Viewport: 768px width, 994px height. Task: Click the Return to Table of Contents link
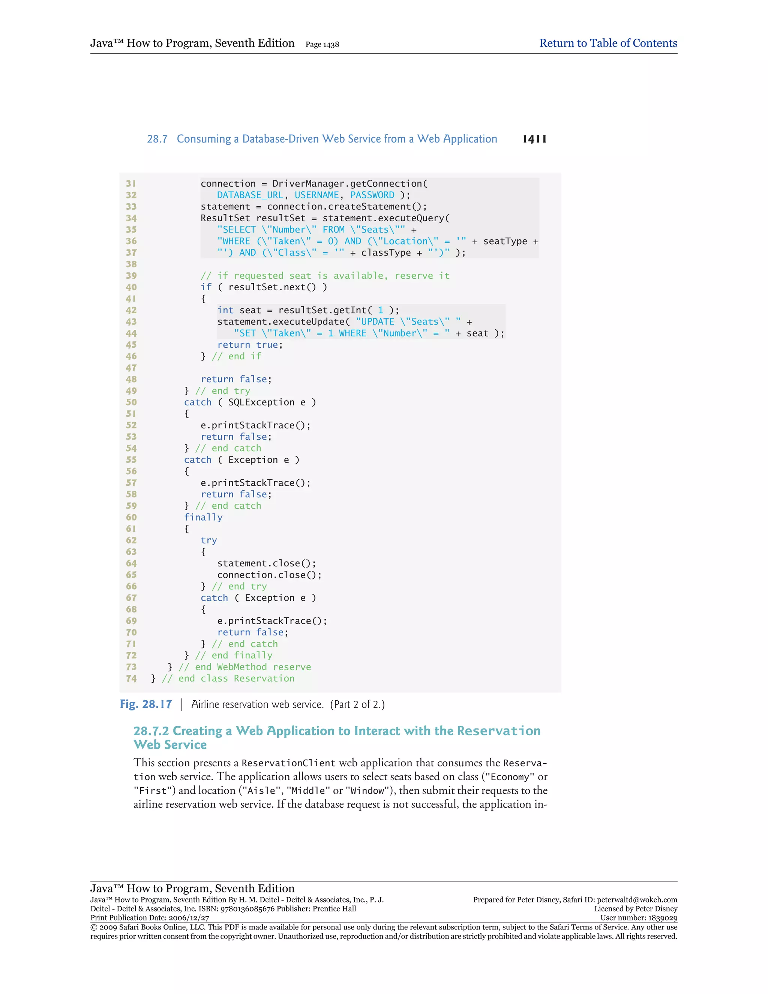pyautogui.click(x=608, y=43)
